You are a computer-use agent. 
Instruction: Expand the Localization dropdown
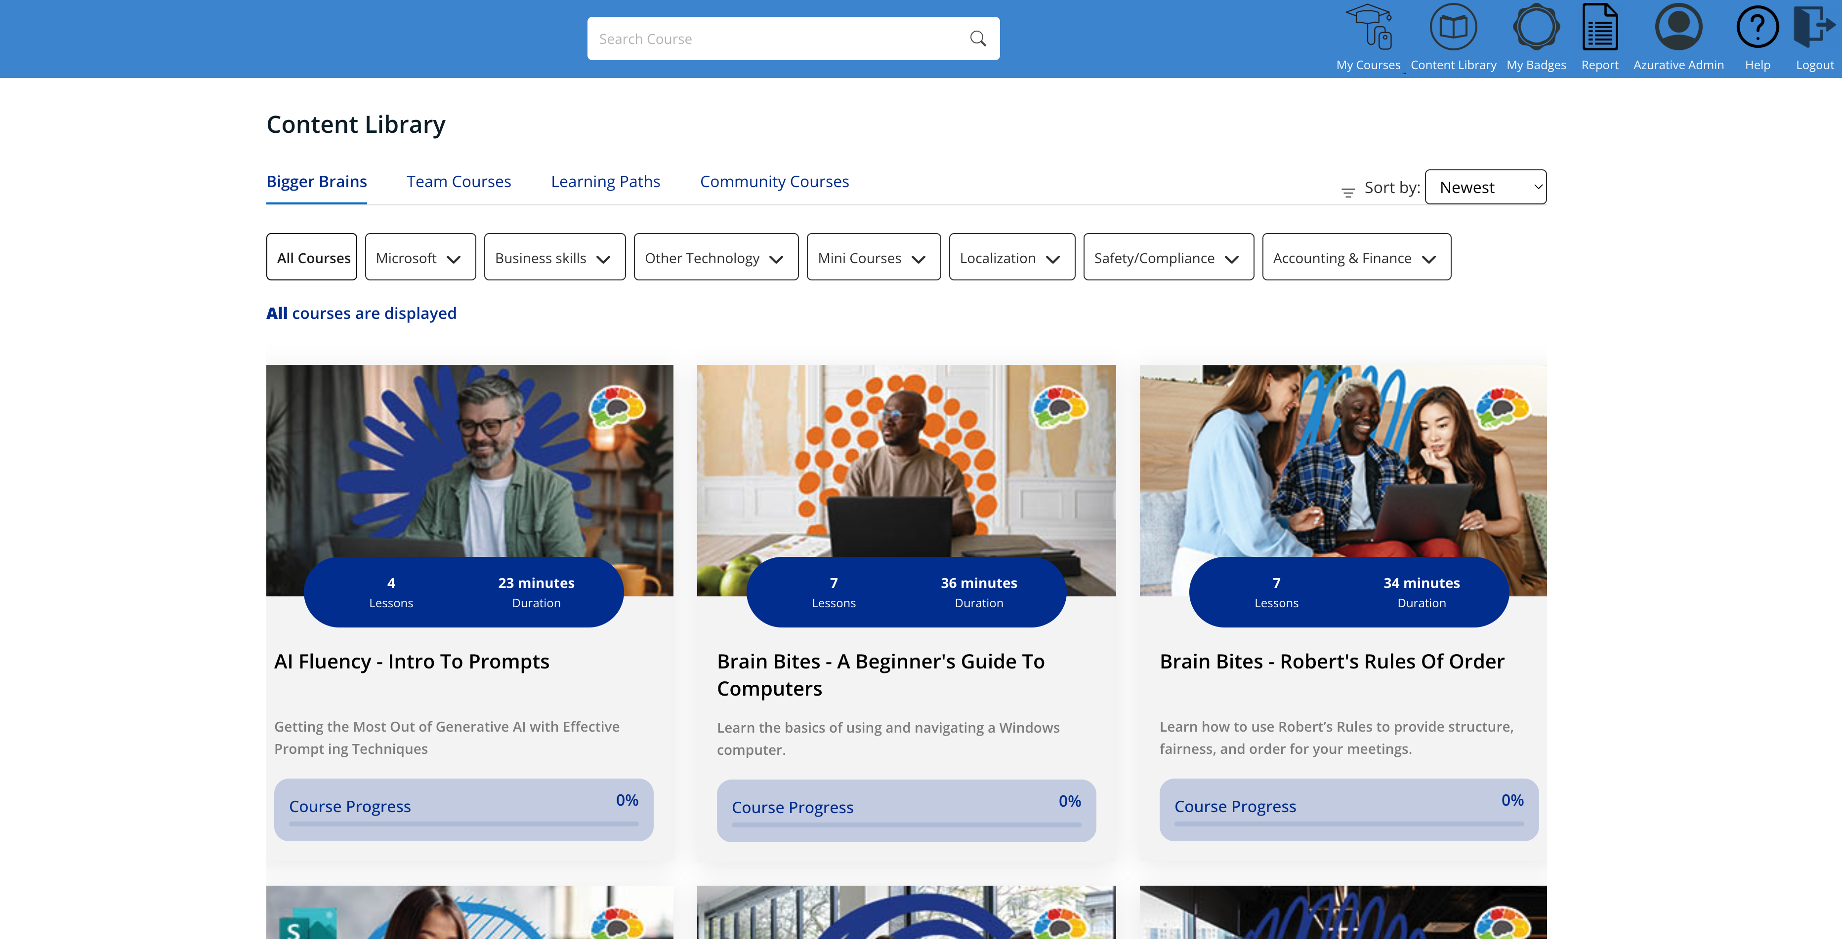tap(1012, 257)
